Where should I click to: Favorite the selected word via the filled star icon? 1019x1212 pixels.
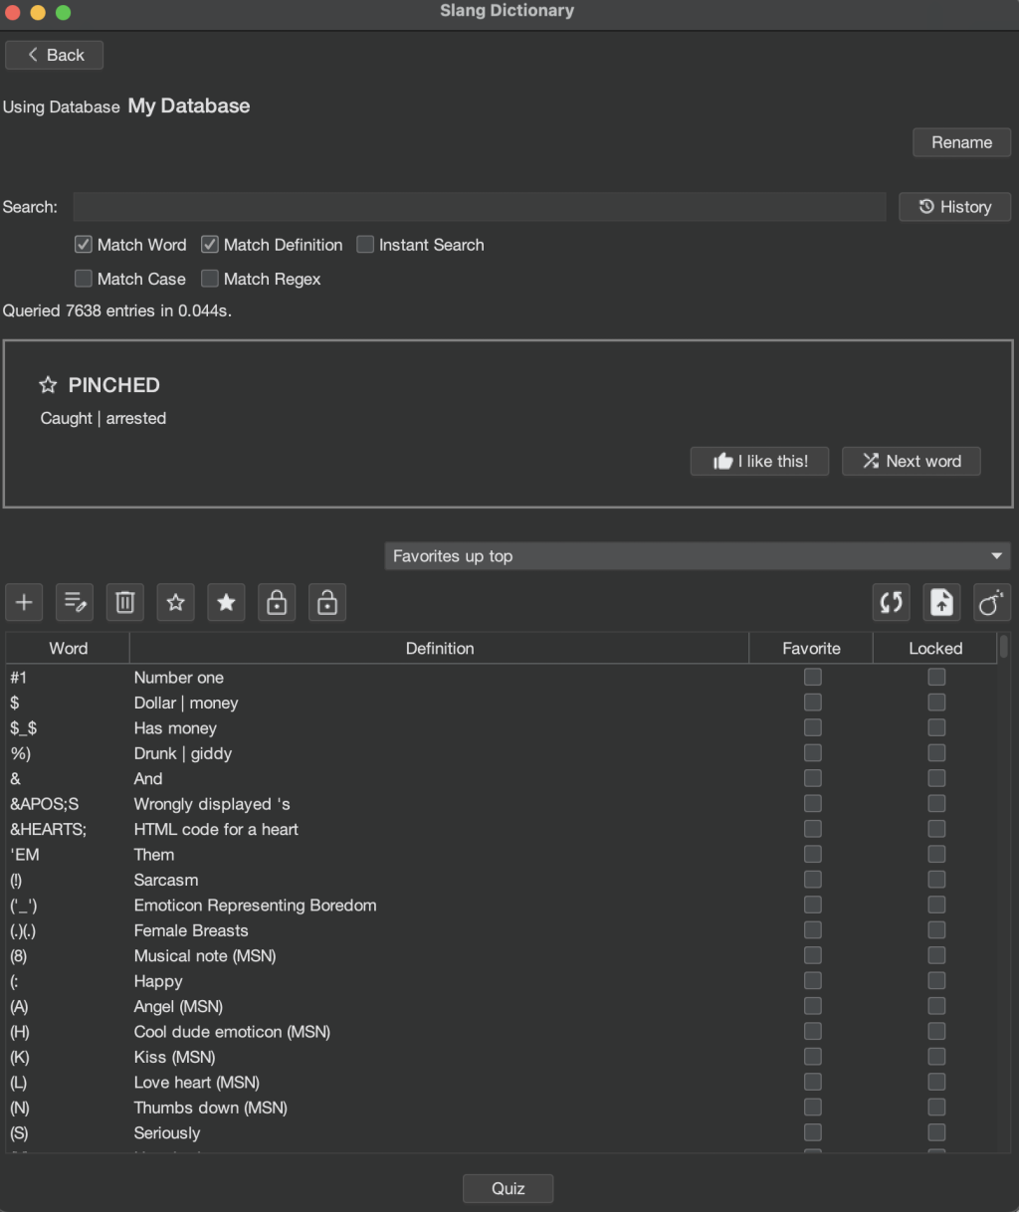click(226, 602)
